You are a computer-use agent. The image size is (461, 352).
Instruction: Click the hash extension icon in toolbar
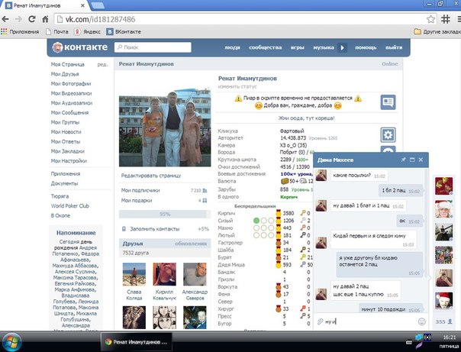446,19
